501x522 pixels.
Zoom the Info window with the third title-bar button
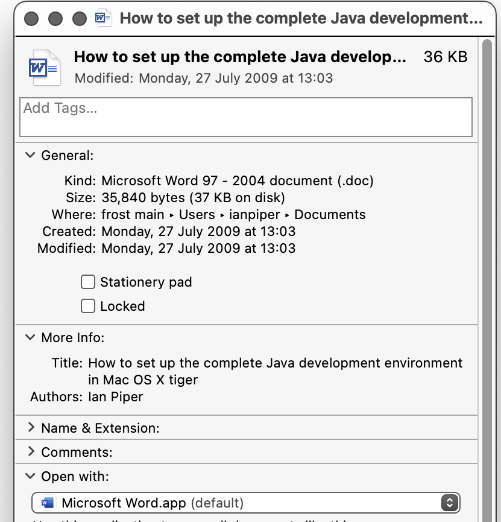pyautogui.click(x=80, y=18)
